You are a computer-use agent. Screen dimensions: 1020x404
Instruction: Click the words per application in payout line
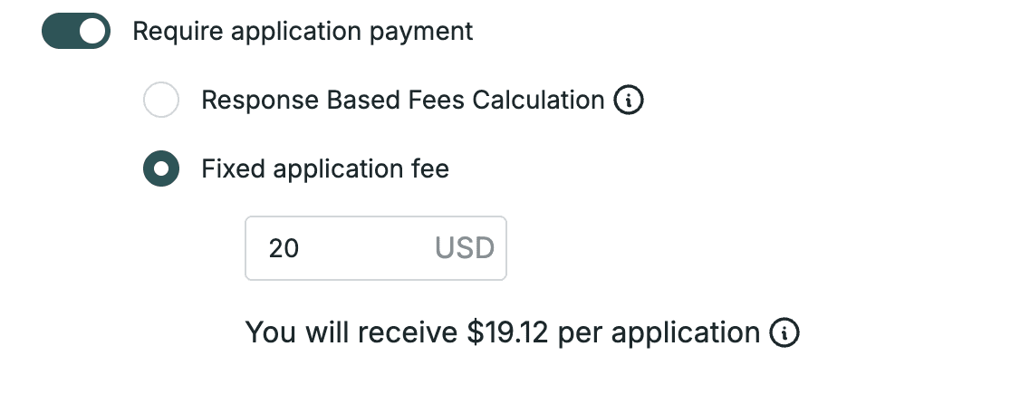pyautogui.click(x=659, y=333)
